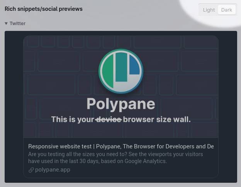Click the card title 'Responsive website test'
The image size is (241, 187).
point(60,146)
